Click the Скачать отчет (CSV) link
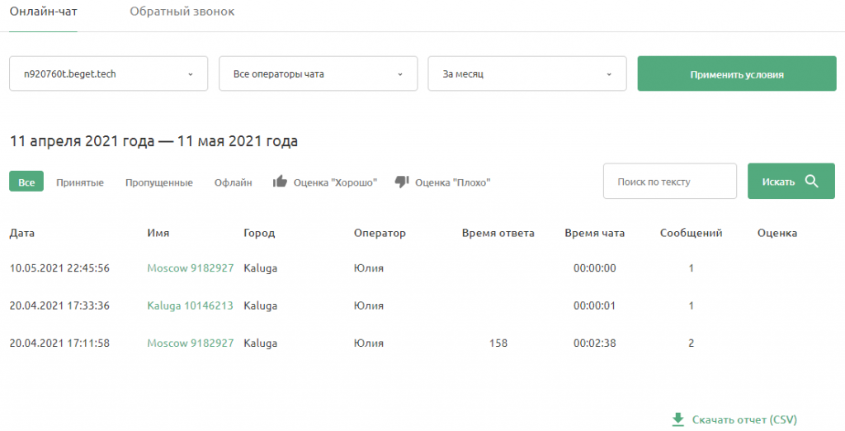The height and width of the screenshot is (431, 845). pyautogui.click(x=744, y=419)
